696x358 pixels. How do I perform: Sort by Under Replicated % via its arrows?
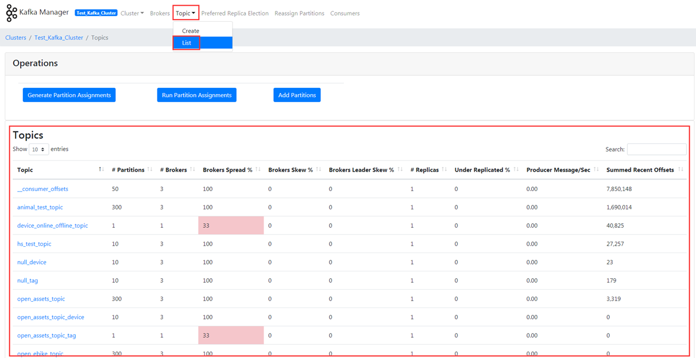tap(516, 170)
